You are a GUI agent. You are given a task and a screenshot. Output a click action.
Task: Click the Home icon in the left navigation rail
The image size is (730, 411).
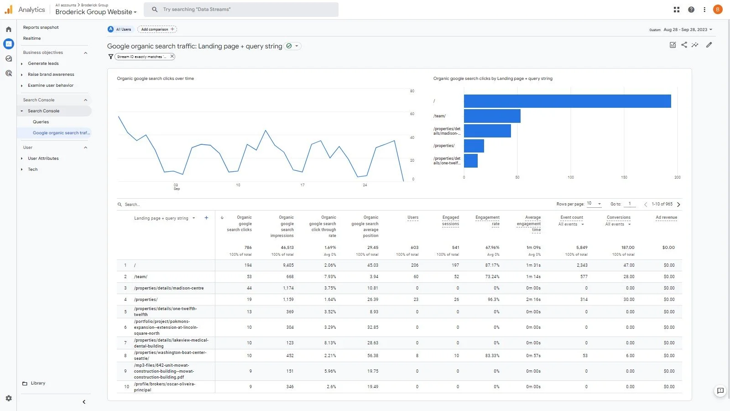[x=8, y=28]
